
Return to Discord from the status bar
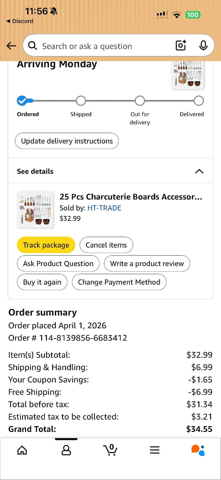[x=20, y=21]
